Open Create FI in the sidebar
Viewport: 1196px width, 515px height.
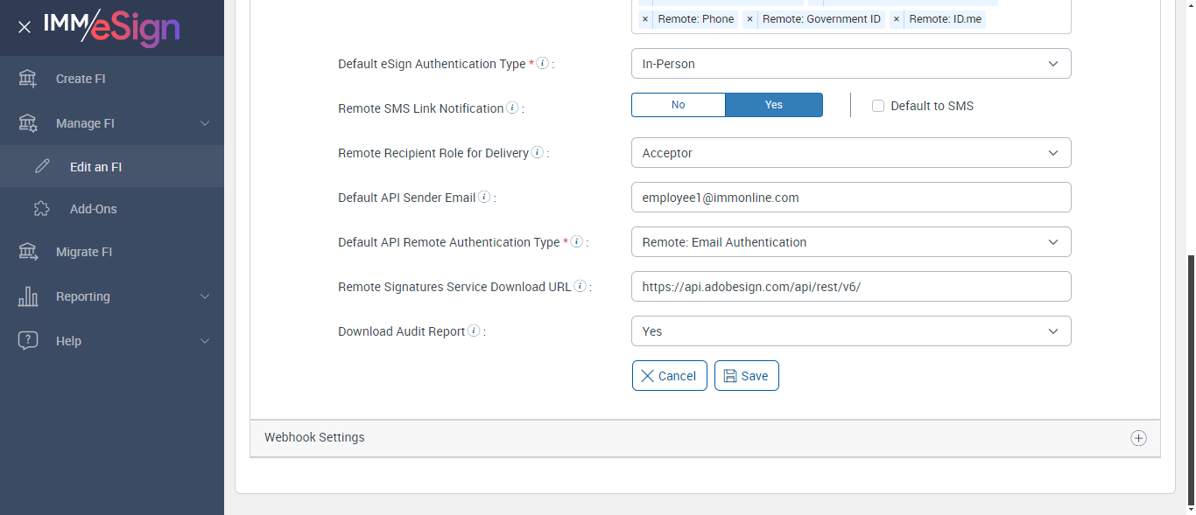coord(80,79)
